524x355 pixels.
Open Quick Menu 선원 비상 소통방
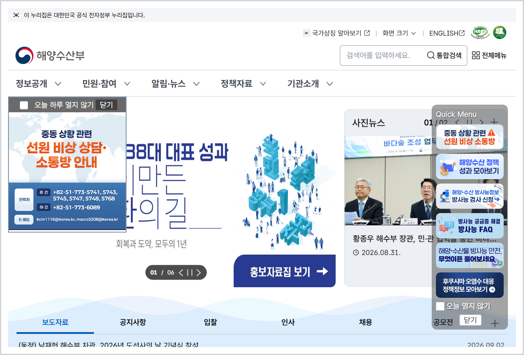tap(470, 137)
